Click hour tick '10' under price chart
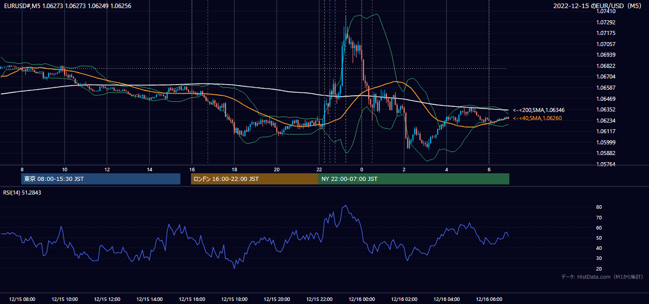This screenshot has width=649, height=304. [64, 169]
